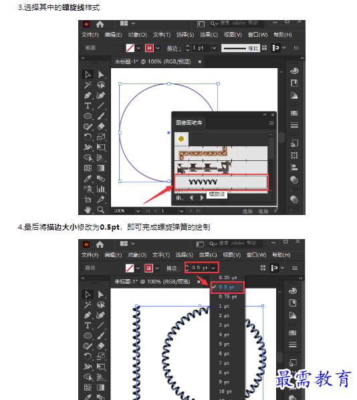Image resolution: width=357 pixels, height=400 pixels.
Task: Choose the checked 0.5 pt stroke option
Action: (227, 287)
